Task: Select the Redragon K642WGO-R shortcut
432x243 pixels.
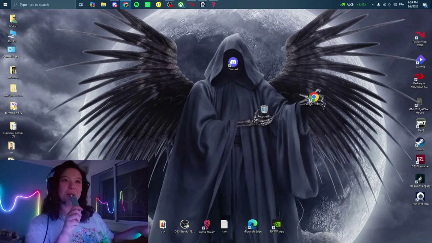Action: click(419, 80)
